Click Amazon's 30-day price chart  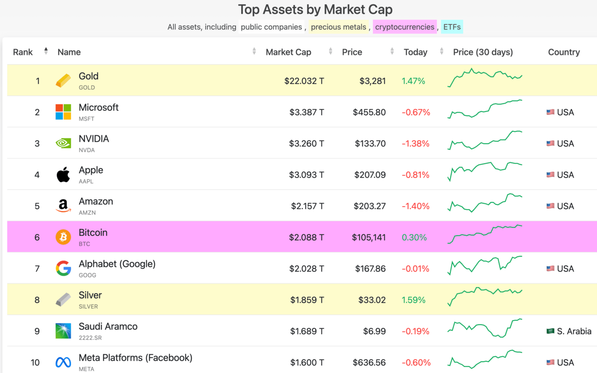tap(485, 203)
